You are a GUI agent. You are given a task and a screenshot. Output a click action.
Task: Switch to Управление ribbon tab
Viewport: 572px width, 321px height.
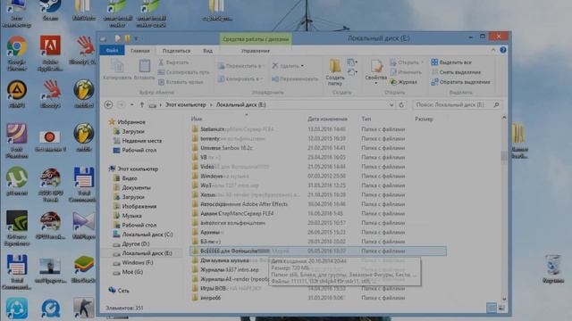pyautogui.click(x=256, y=51)
